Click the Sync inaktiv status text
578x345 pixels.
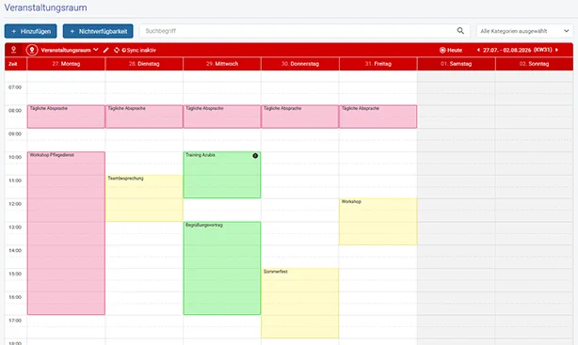[x=139, y=50]
